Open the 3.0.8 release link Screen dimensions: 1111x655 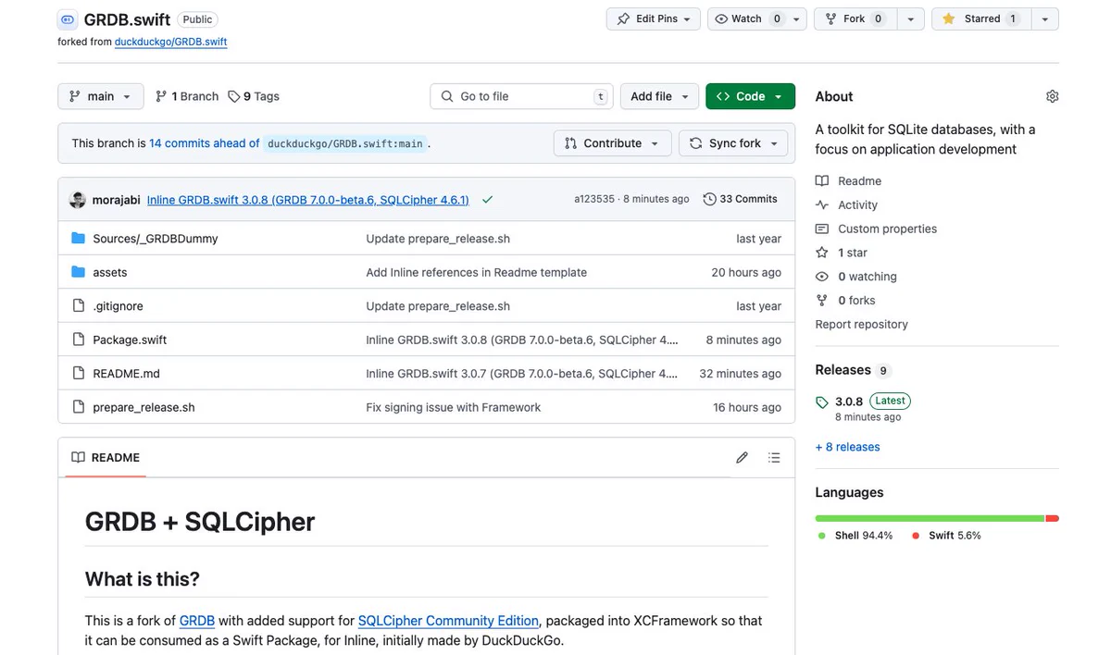(x=849, y=402)
